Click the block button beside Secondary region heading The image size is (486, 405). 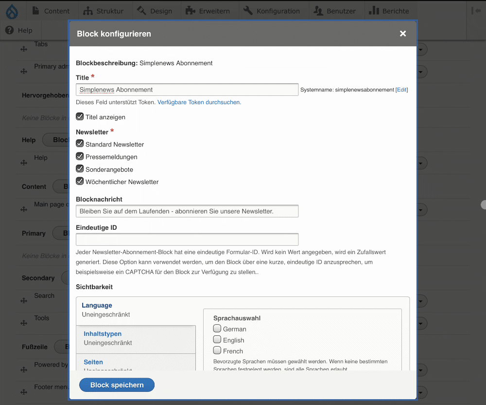65,278
